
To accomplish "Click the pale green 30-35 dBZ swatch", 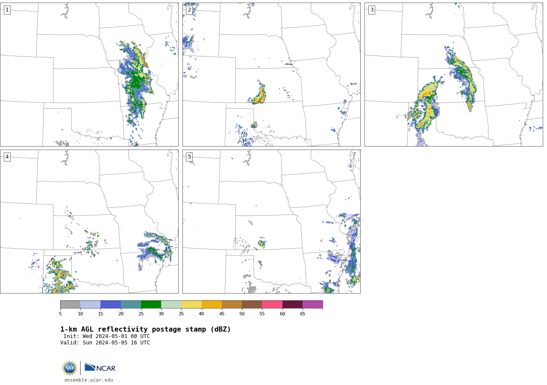I will [171, 305].
